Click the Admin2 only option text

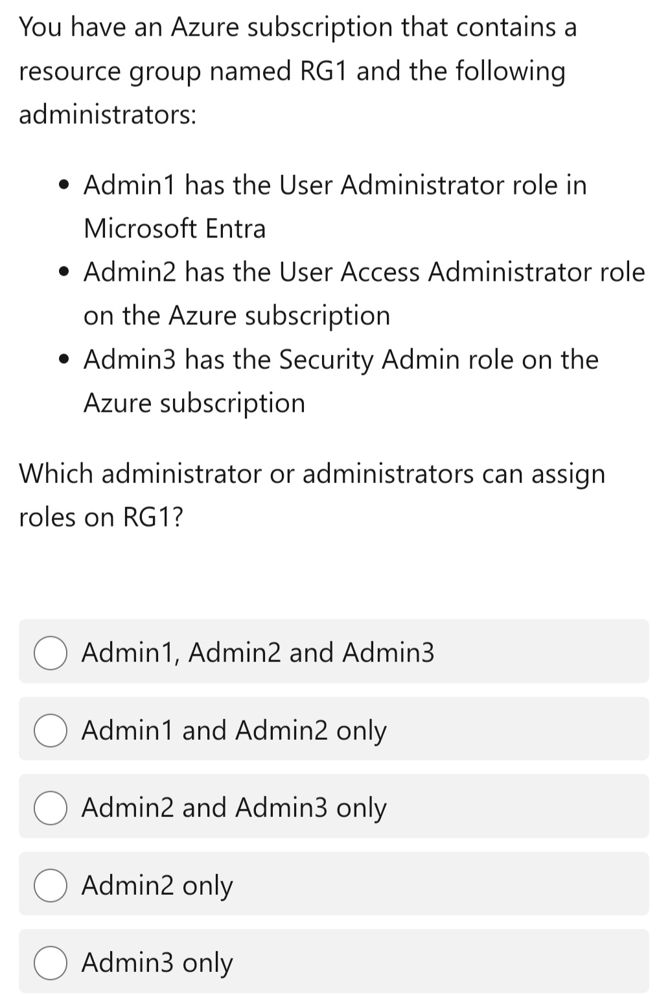[x=157, y=886]
